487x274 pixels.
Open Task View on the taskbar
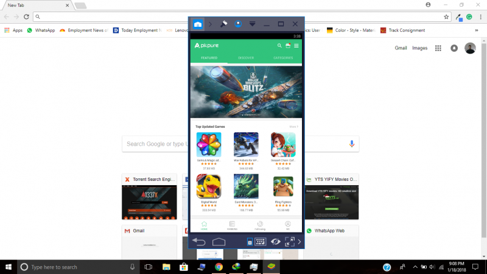tap(149, 267)
